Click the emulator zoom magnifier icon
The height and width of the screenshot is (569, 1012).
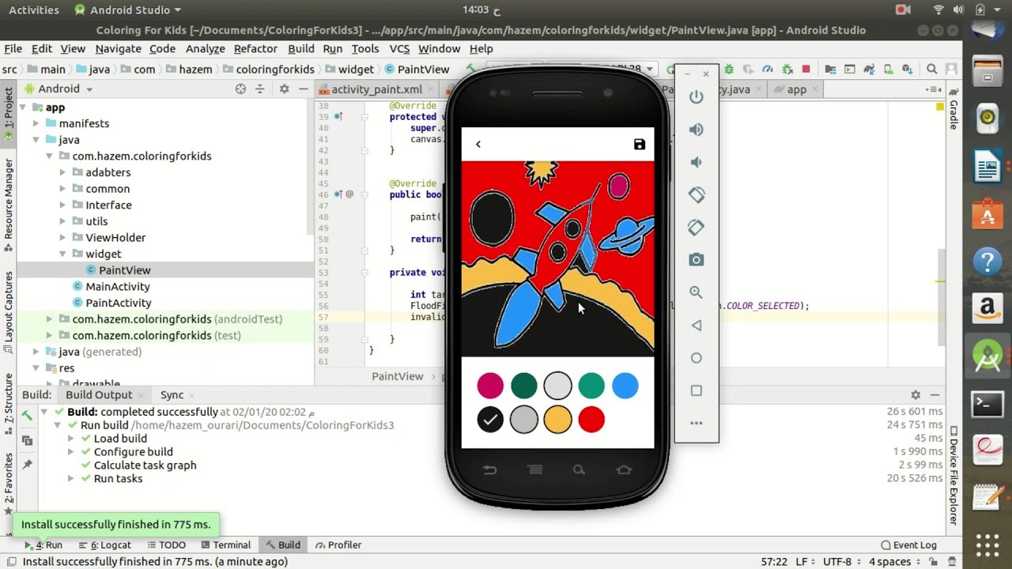(696, 292)
